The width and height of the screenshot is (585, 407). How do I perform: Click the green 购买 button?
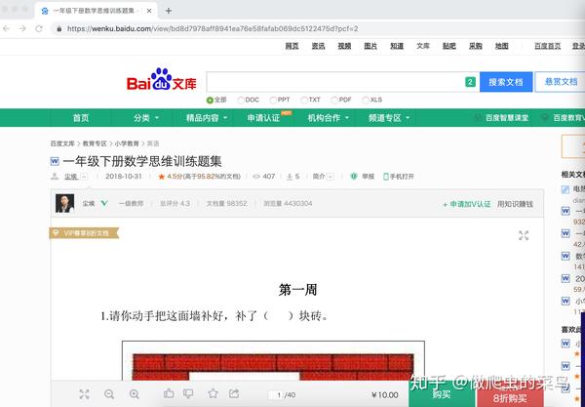(x=442, y=394)
